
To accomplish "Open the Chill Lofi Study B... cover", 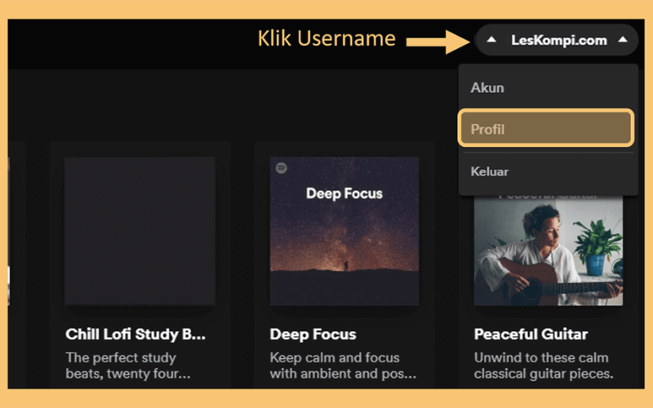I will click(140, 231).
